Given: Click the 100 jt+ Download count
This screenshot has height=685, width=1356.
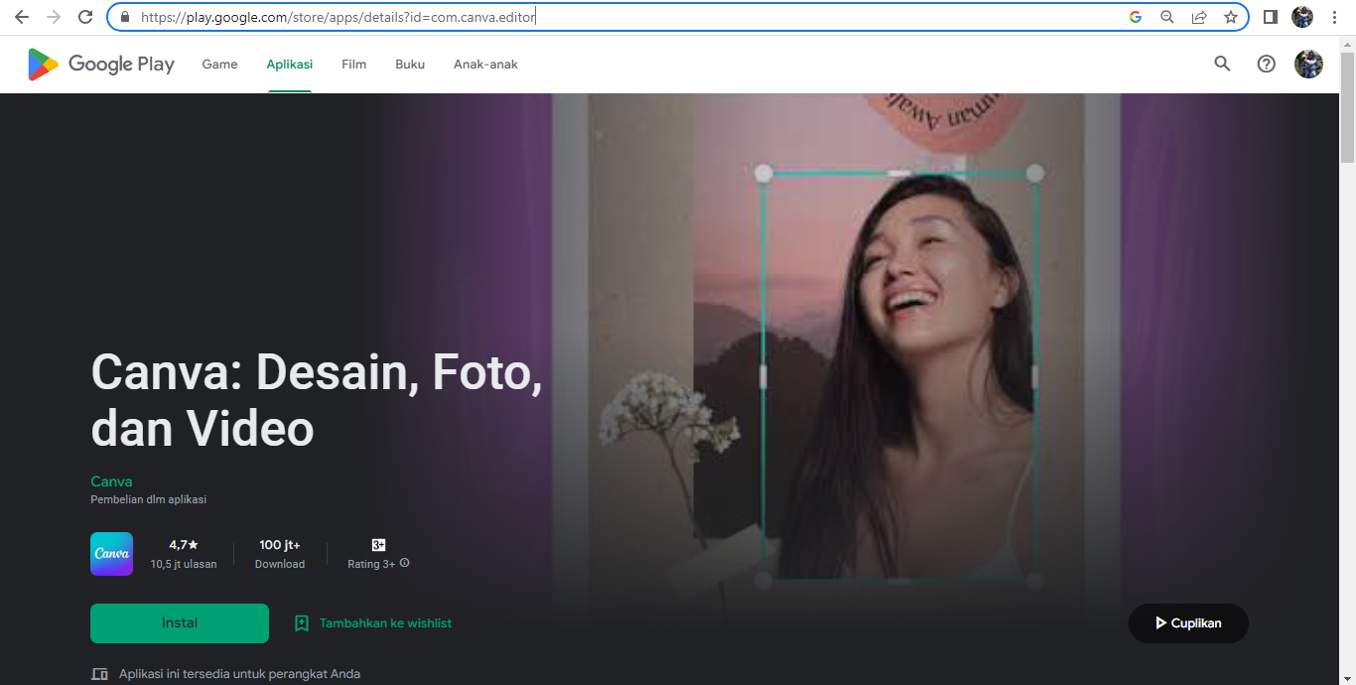Looking at the screenshot, I should [x=280, y=554].
